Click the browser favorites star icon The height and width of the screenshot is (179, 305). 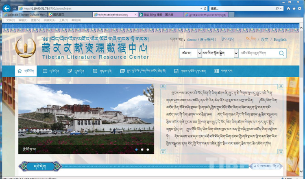(x=294, y=8)
